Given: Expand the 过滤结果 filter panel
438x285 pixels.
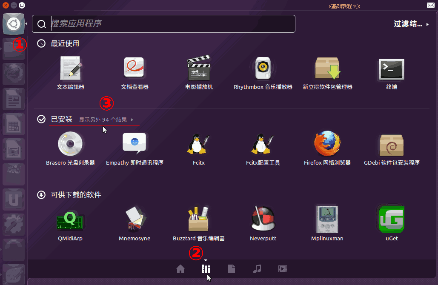Looking at the screenshot, I should (x=411, y=24).
